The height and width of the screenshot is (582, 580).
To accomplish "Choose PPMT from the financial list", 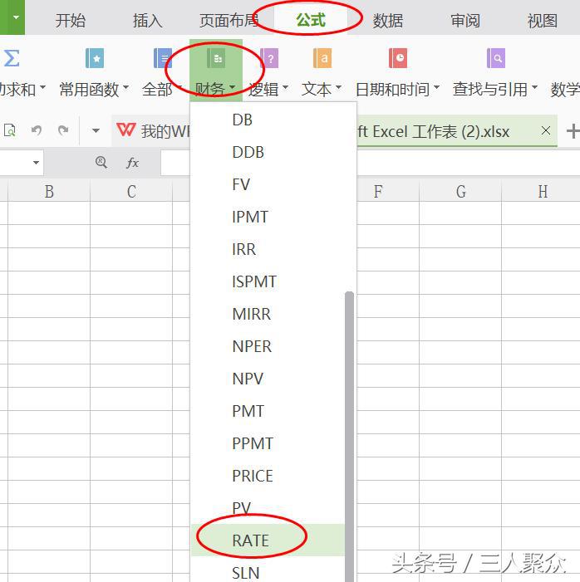I will (x=268, y=443).
